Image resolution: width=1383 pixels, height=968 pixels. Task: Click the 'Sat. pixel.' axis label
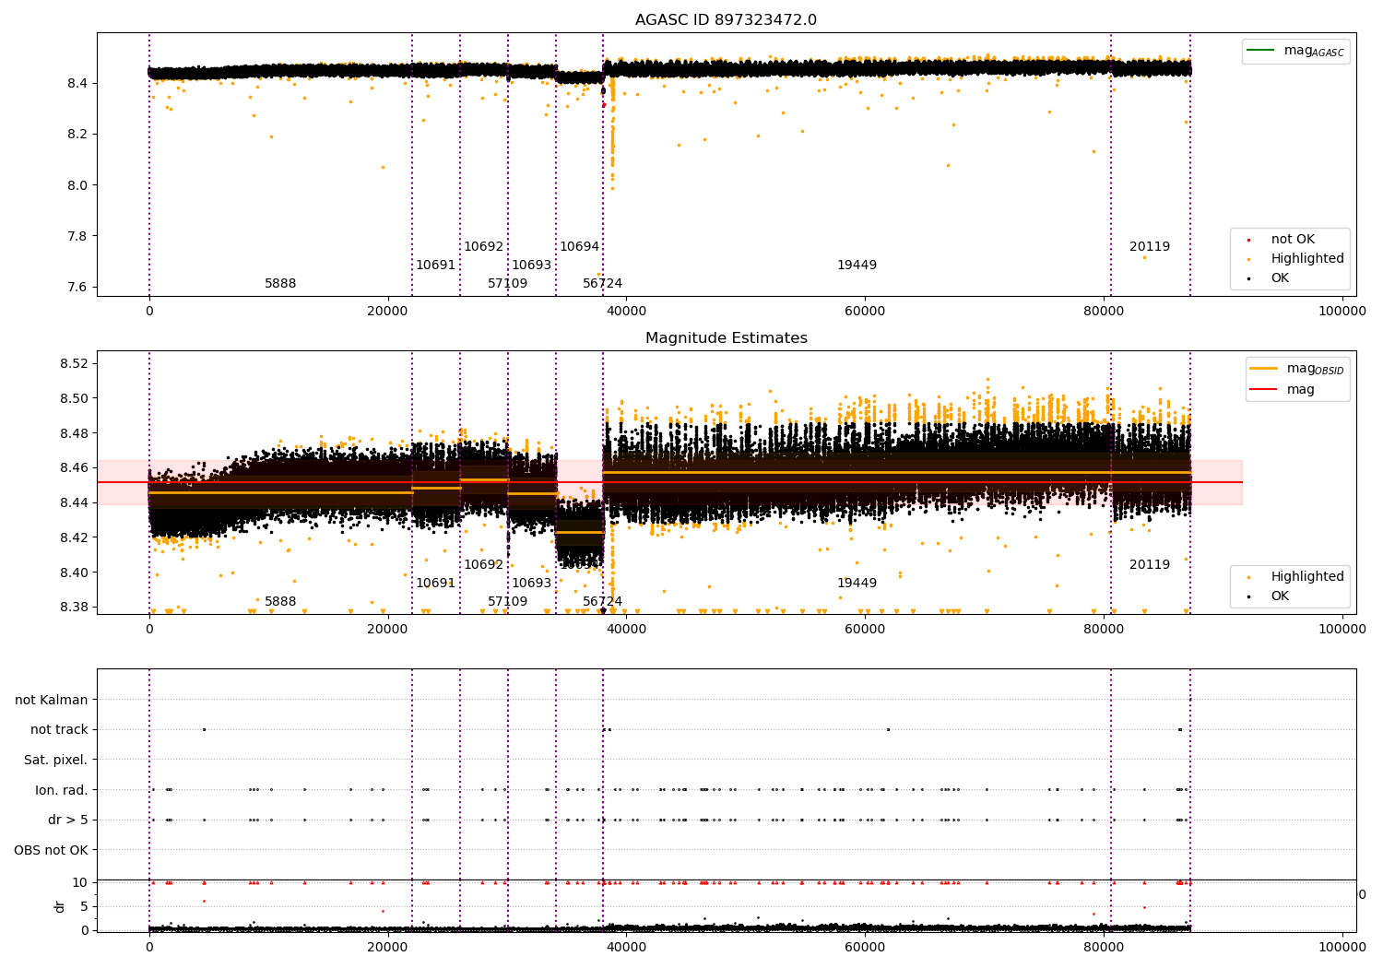tap(56, 761)
